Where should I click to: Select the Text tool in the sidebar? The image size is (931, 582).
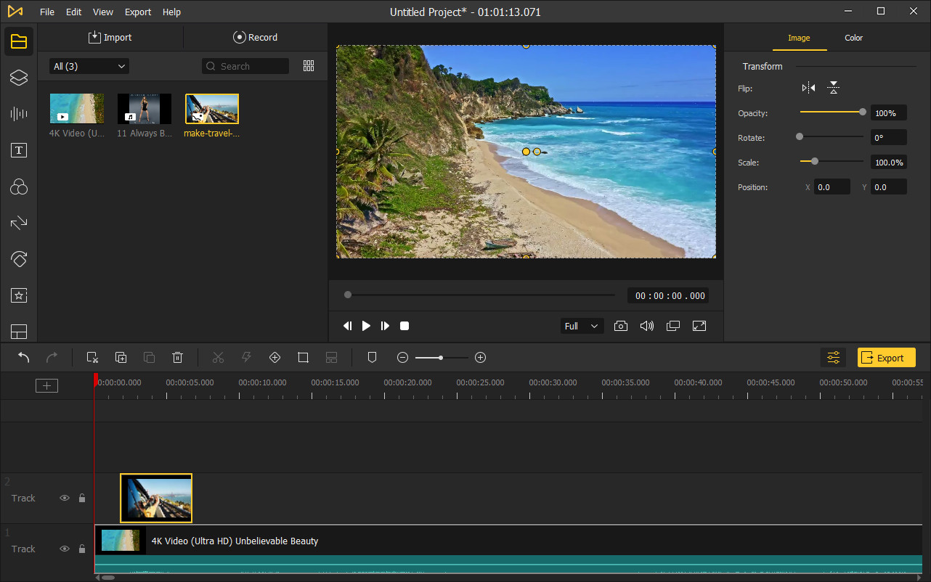click(x=18, y=150)
